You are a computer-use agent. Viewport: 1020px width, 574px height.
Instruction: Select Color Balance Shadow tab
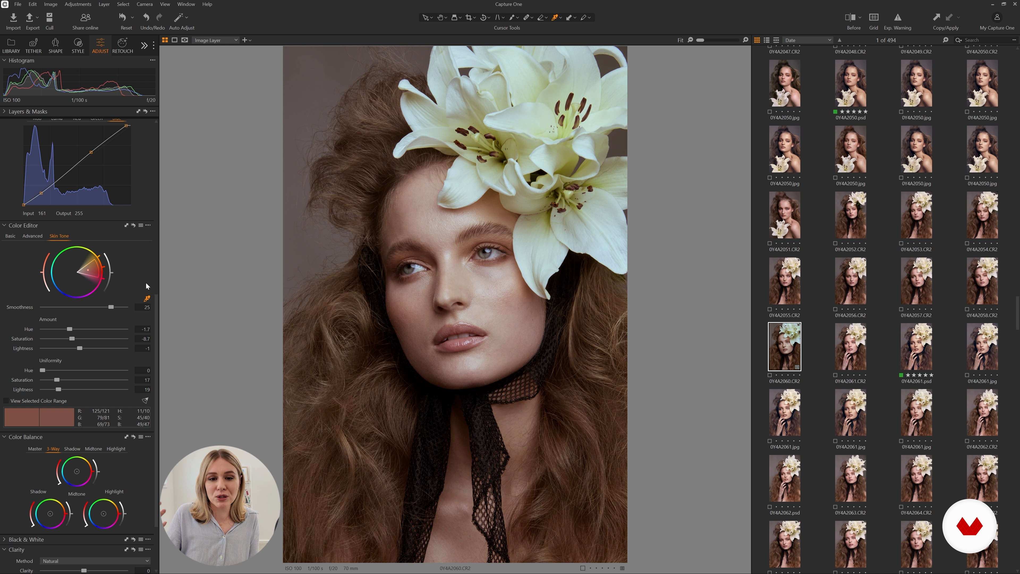72,449
